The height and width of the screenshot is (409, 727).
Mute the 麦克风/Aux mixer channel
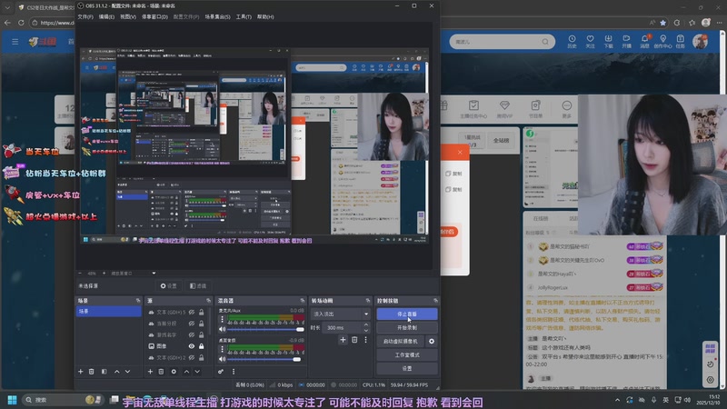[222, 329]
